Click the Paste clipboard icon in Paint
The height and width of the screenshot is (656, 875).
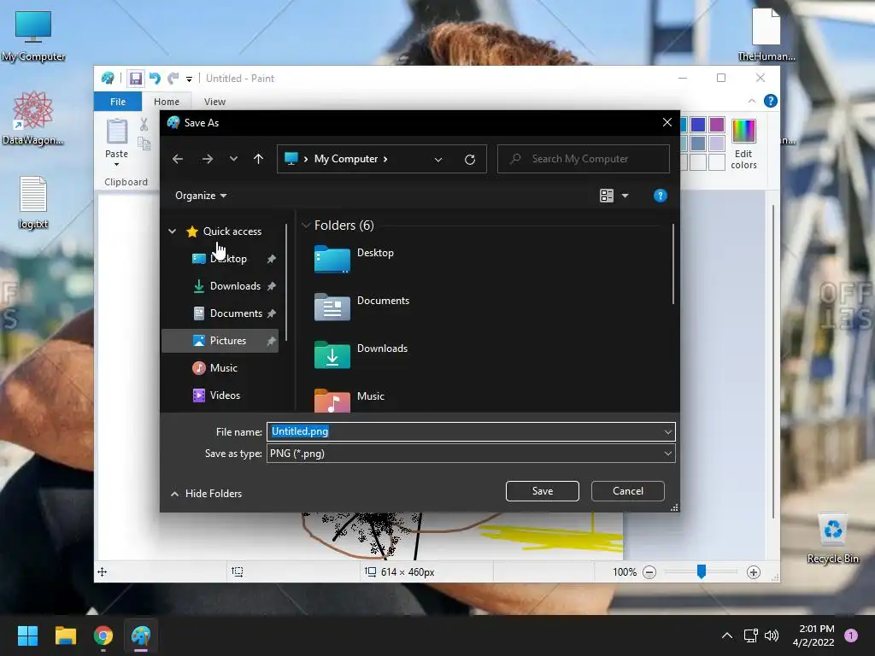[x=116, y=132]
